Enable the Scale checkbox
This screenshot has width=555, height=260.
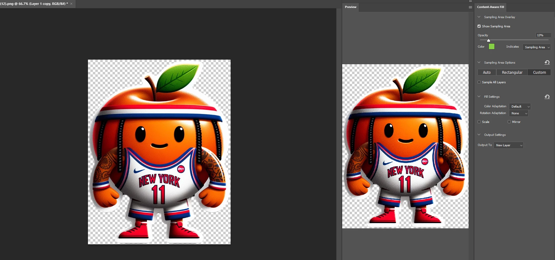(479, 122)
